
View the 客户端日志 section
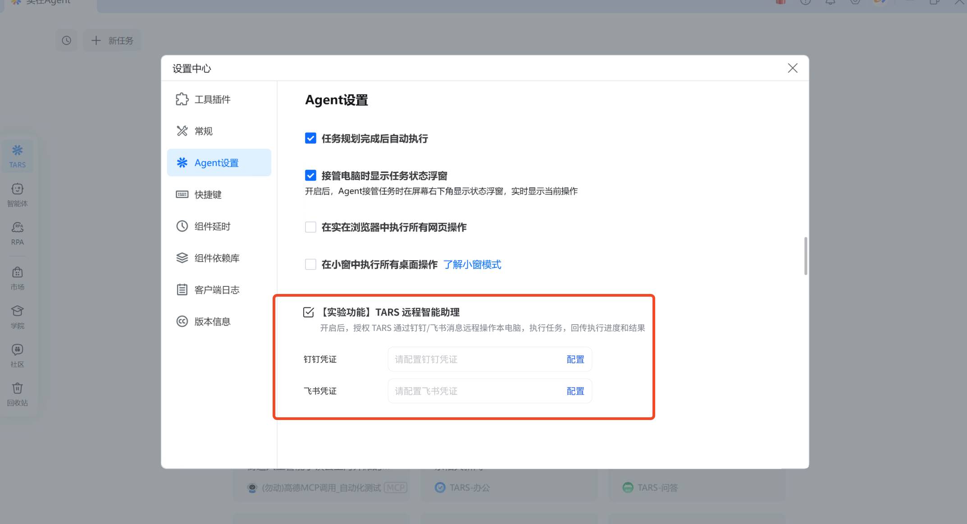[x=216, y=290]
